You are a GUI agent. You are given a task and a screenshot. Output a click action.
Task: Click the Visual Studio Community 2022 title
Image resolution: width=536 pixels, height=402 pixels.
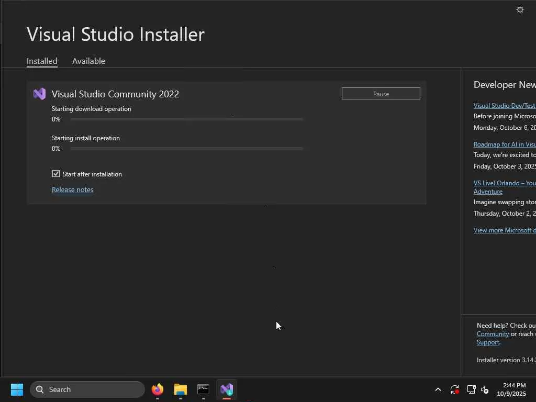click(x=115, y=94)
